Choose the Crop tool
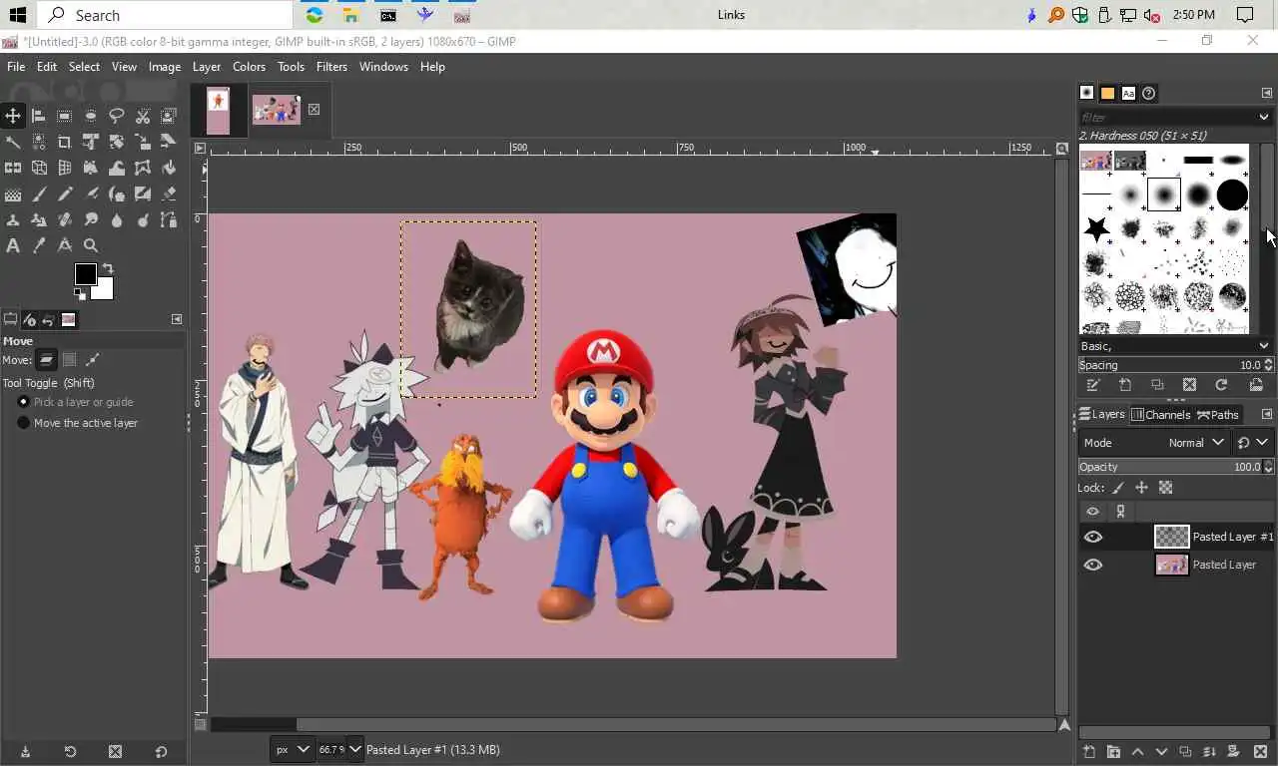Viewport: 1278px width, 766px height. coord(65,142)
